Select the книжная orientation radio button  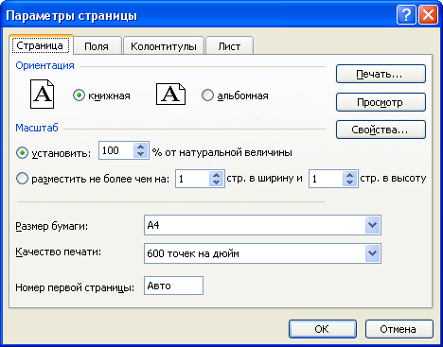click(79, 95)
